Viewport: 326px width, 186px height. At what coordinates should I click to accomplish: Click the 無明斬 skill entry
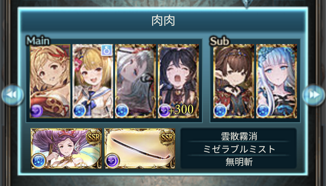point(239,162)
